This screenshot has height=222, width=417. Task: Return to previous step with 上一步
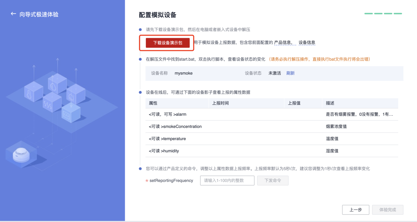pyautogui.click(x=356, y=210)
